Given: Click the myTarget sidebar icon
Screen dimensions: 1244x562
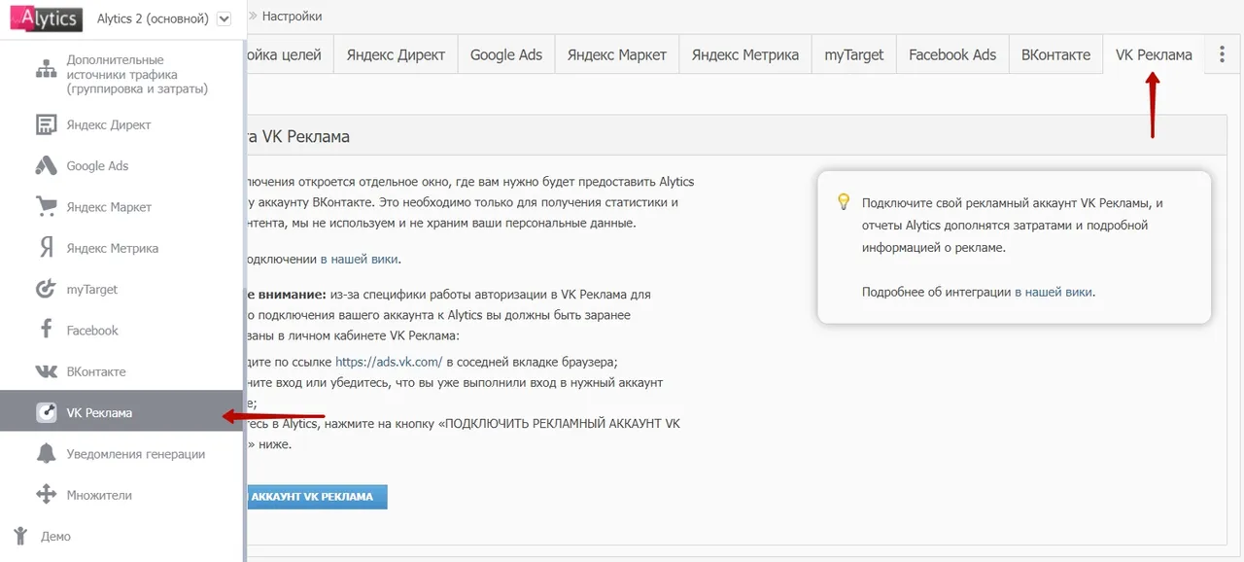Looking at the screenshot, I should click(46, 289).
